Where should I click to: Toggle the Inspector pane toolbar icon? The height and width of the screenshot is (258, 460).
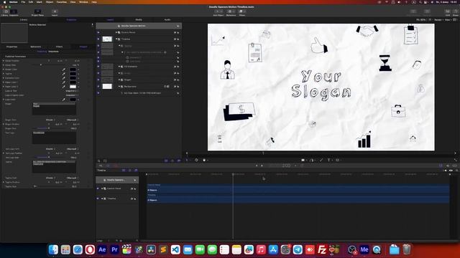[14, 11]
